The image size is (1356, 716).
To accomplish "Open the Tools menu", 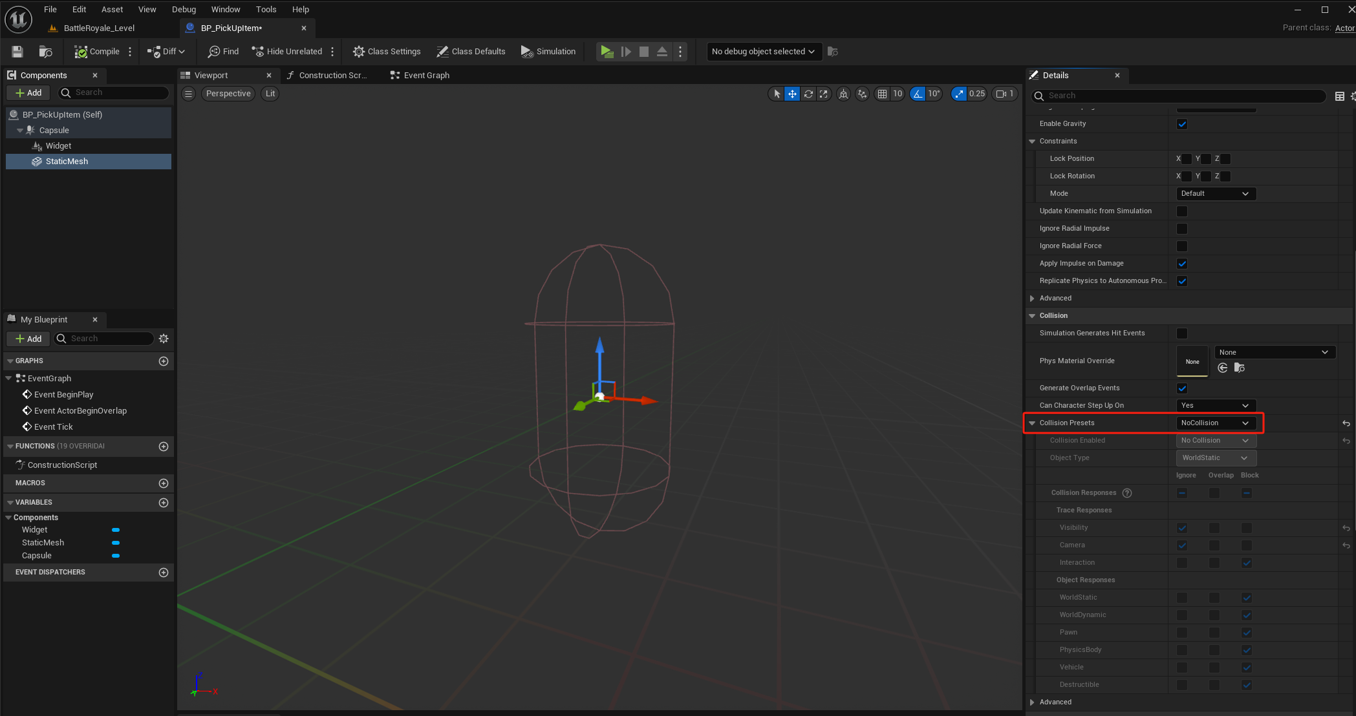I will tap(266, 10).
